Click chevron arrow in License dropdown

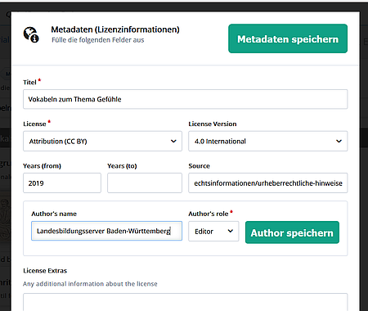tap(173, 141)
